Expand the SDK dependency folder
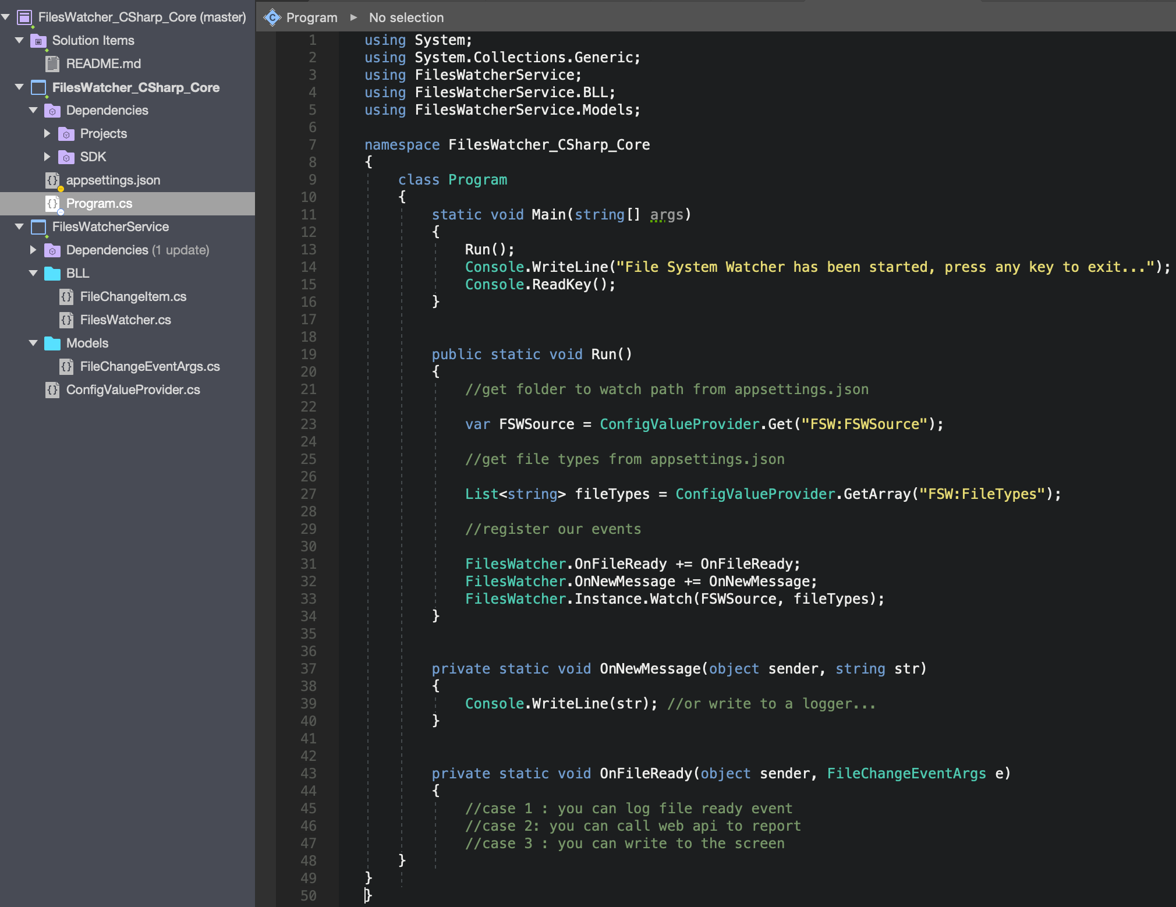This screenshot has height=907, width=1176. click(48, 157)
